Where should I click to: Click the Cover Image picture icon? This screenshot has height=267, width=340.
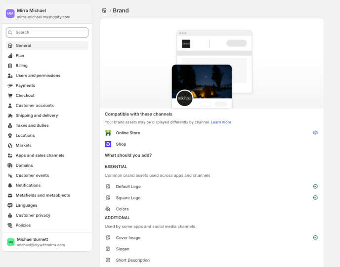pyautogui.click(x=108, y=237)
